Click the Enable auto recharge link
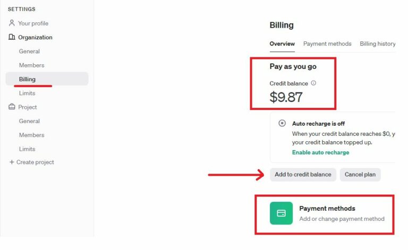The image size is (408, 250). [x=320, y=152]
